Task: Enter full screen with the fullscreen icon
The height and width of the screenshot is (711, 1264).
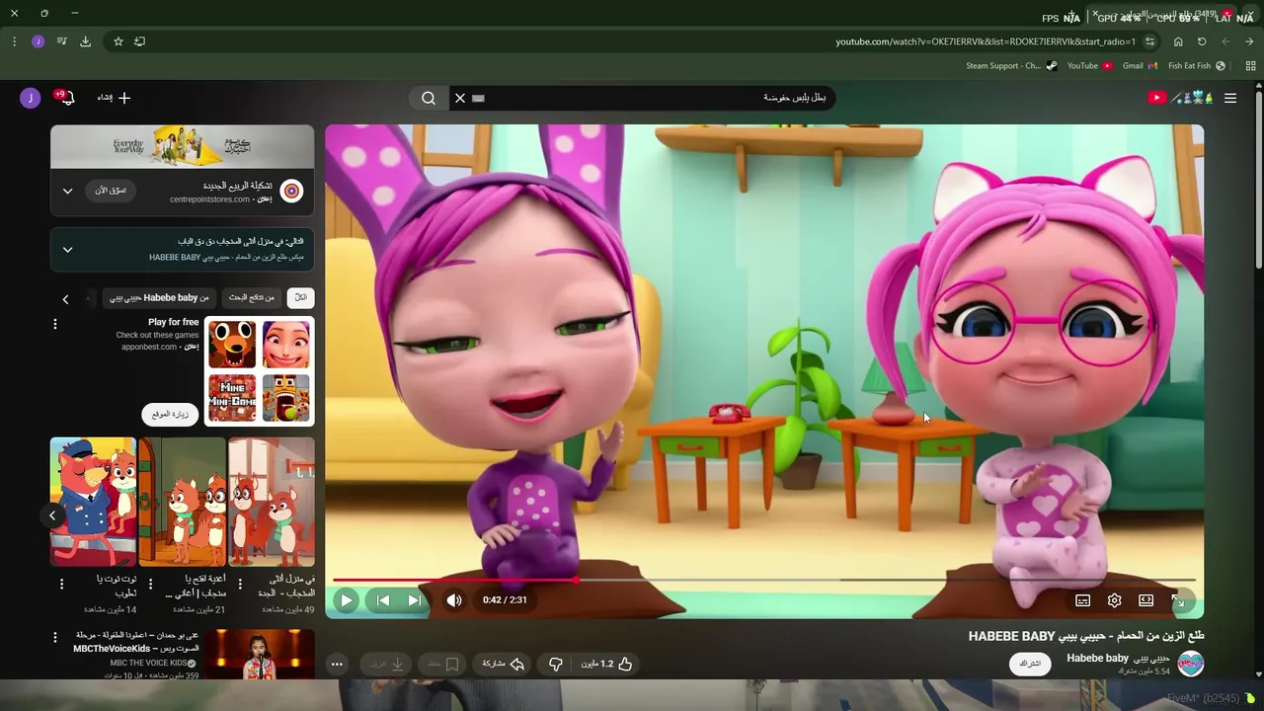Action: (x=1178, y=600)
